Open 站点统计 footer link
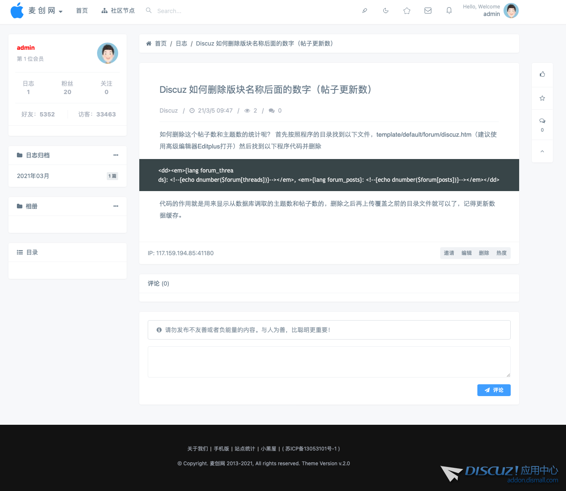 click(245, 449)
